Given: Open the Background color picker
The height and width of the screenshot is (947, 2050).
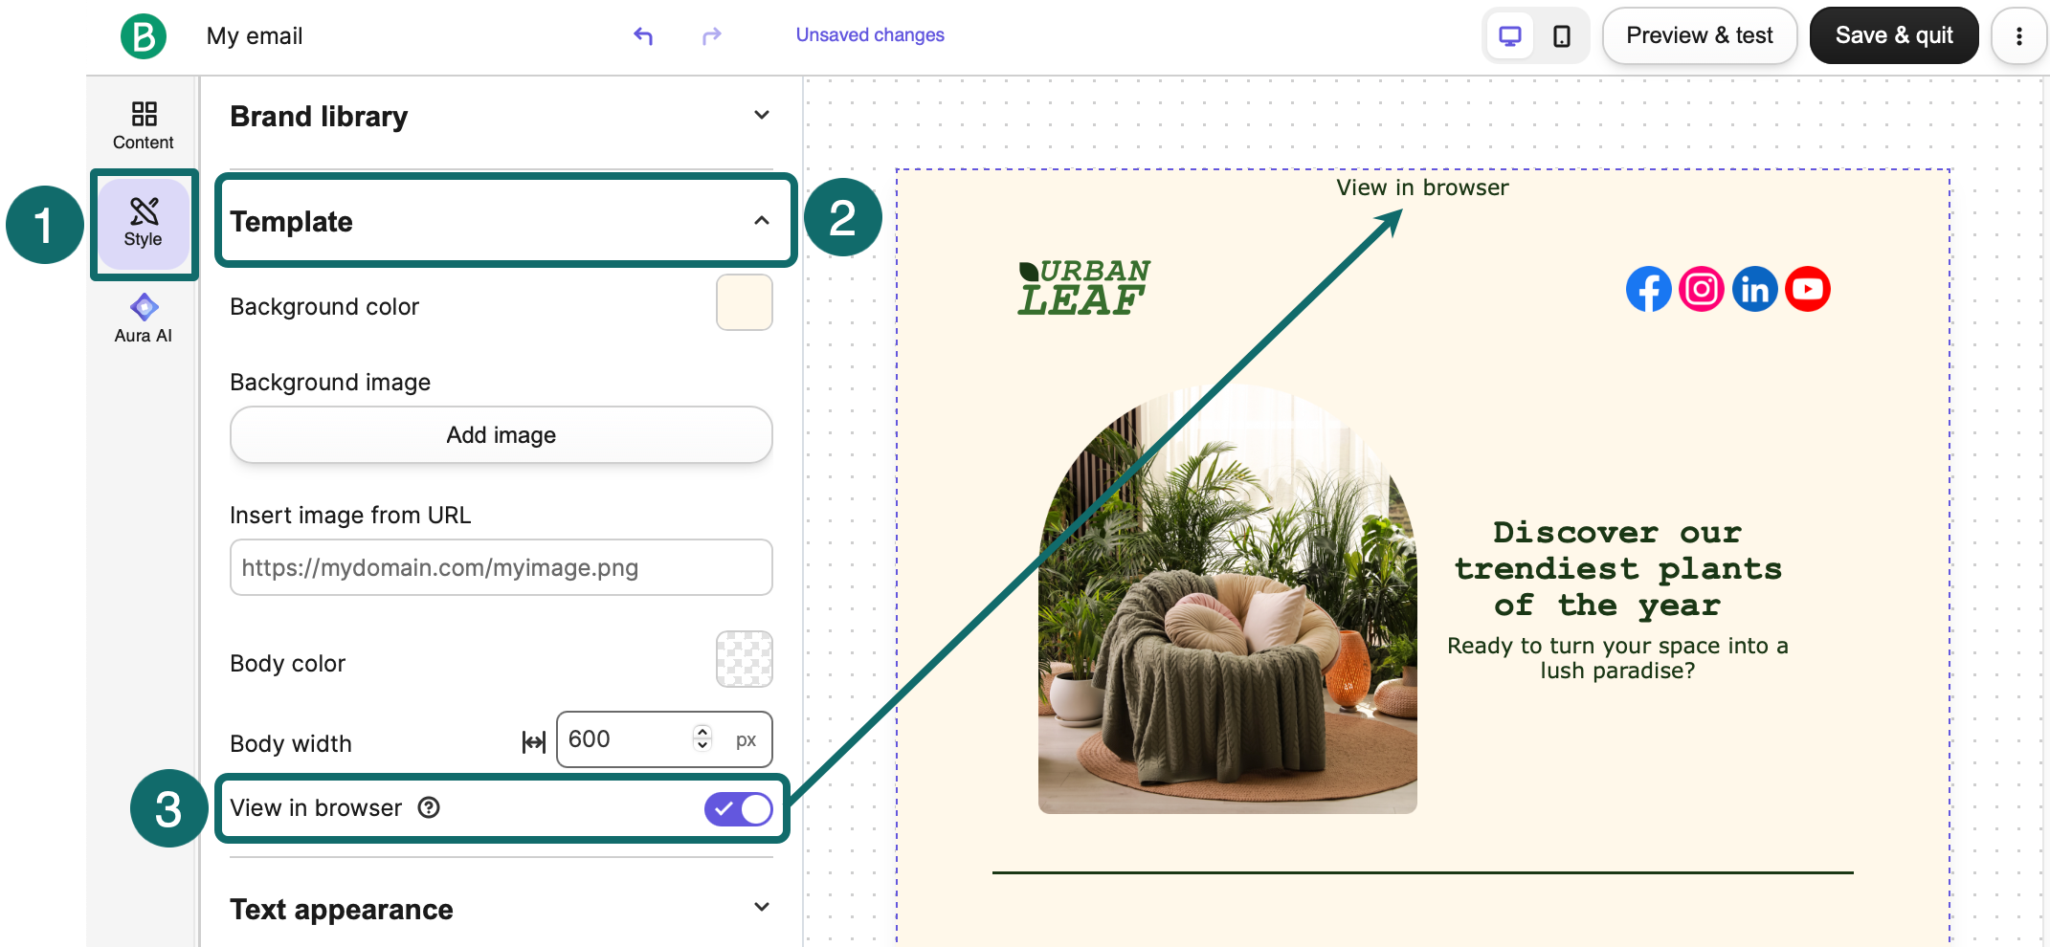Looking at the screenshot, I should click(x=744, y=302).
